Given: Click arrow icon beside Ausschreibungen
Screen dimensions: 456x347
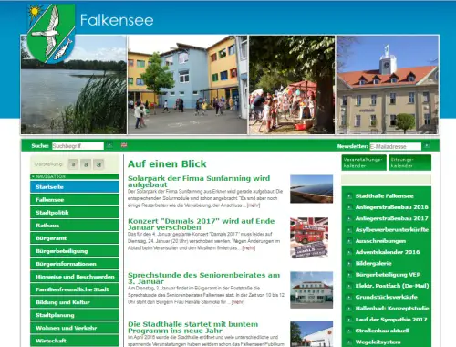Looking at the screenshot, I should (x=349, y=241).
